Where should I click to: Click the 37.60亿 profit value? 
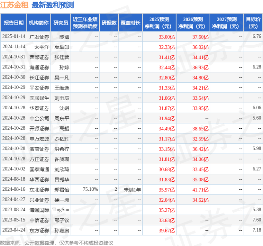click(200, 37)
